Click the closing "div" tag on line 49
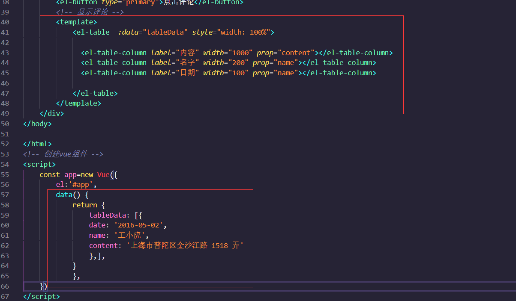Screen dimensions: 516x301 pos(52,113)
